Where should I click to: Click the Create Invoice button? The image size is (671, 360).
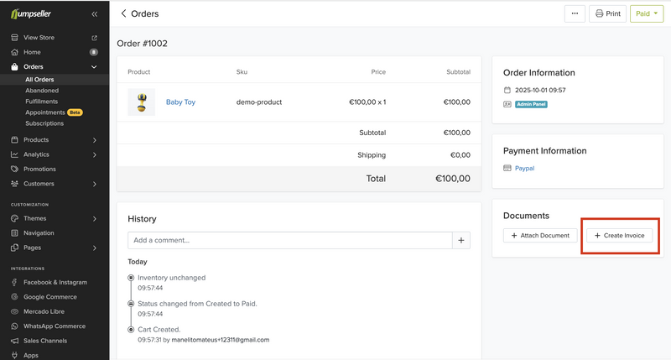tap(619, 236)
